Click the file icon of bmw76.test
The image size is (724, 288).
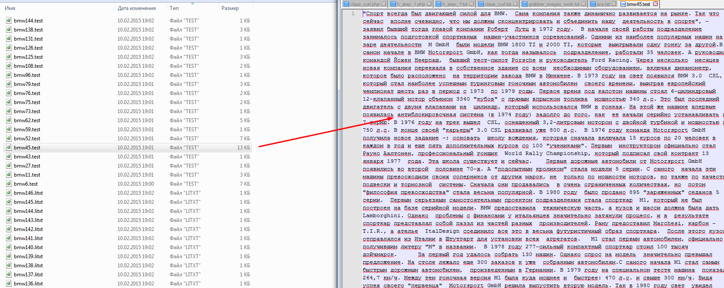coord(9,93)
